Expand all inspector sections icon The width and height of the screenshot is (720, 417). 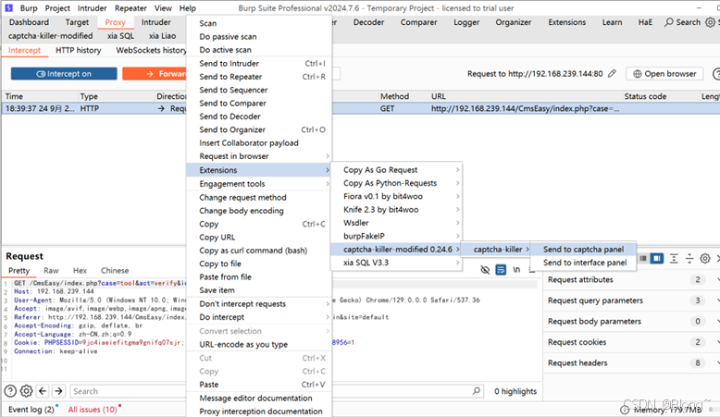tap(674, 259)
